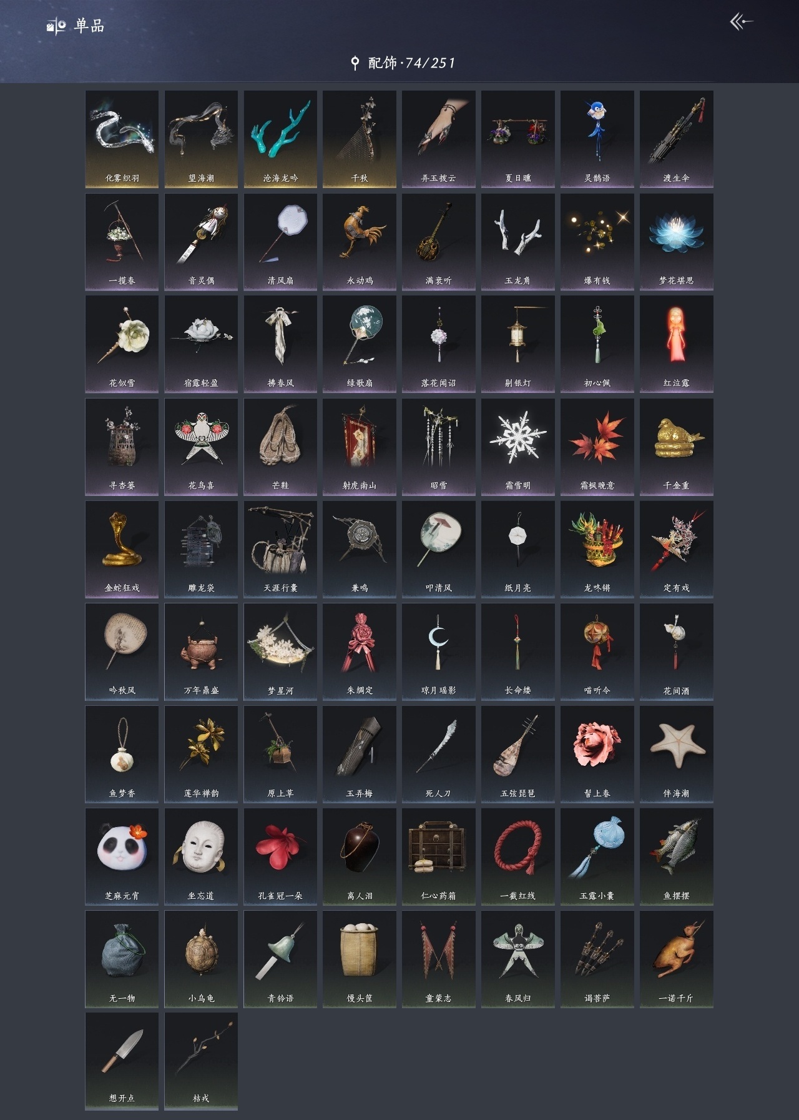
Task: Select the 坐忘道 white mask
Action: tap(201, 857)
